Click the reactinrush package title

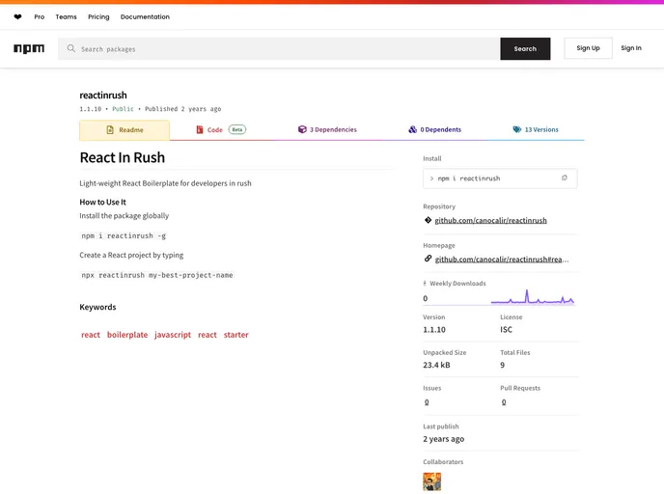(103, 95)
